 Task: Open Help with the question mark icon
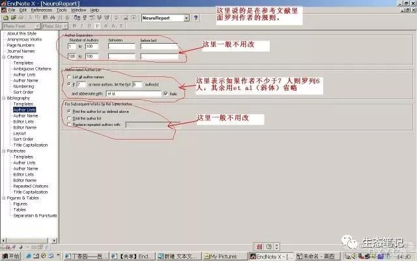[x=196, y=18]
